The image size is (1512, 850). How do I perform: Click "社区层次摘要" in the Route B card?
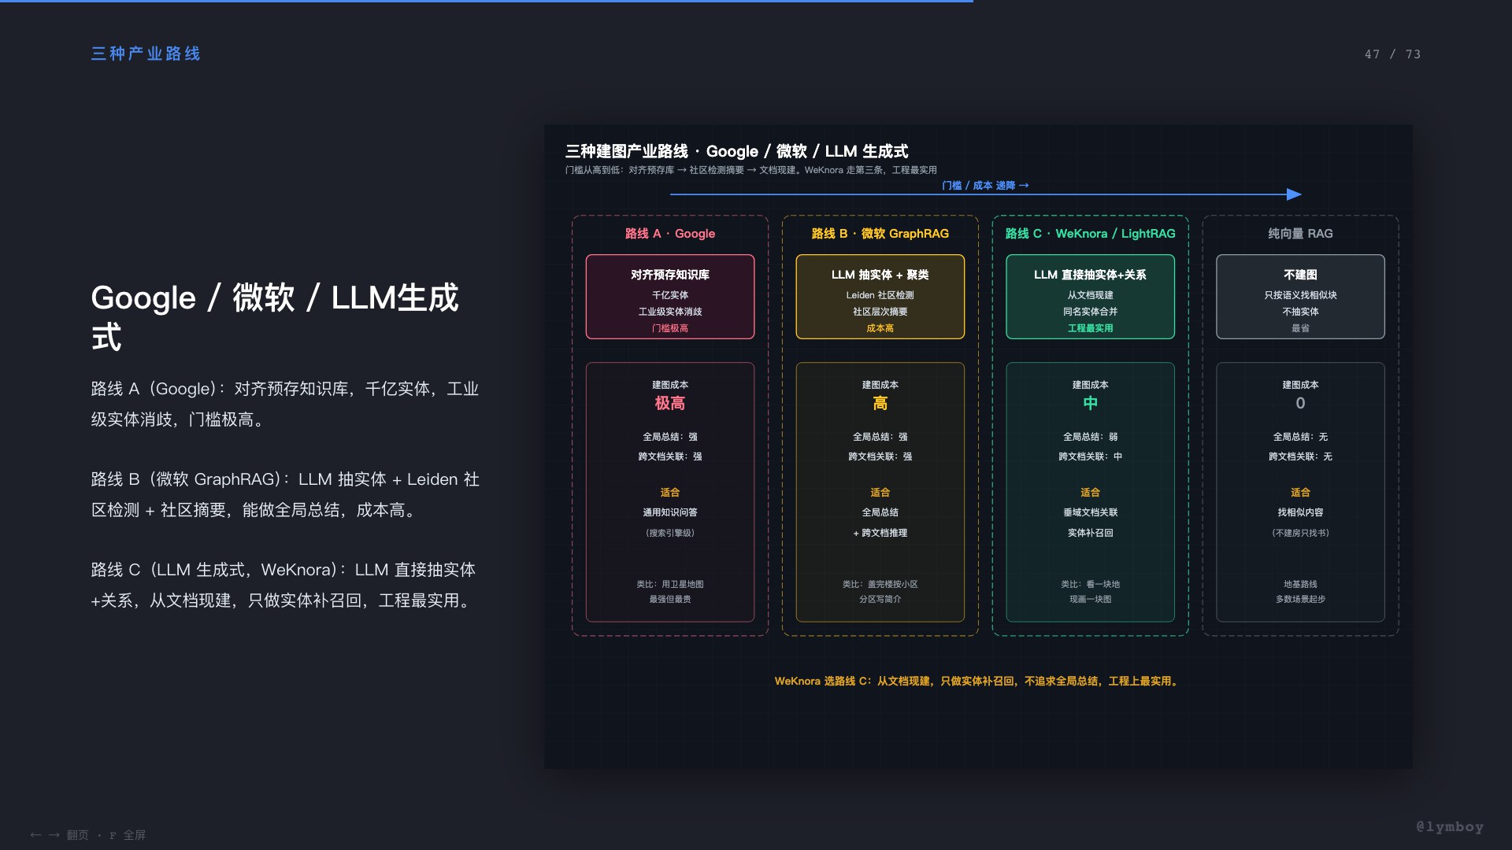click(x=880, y=312)
